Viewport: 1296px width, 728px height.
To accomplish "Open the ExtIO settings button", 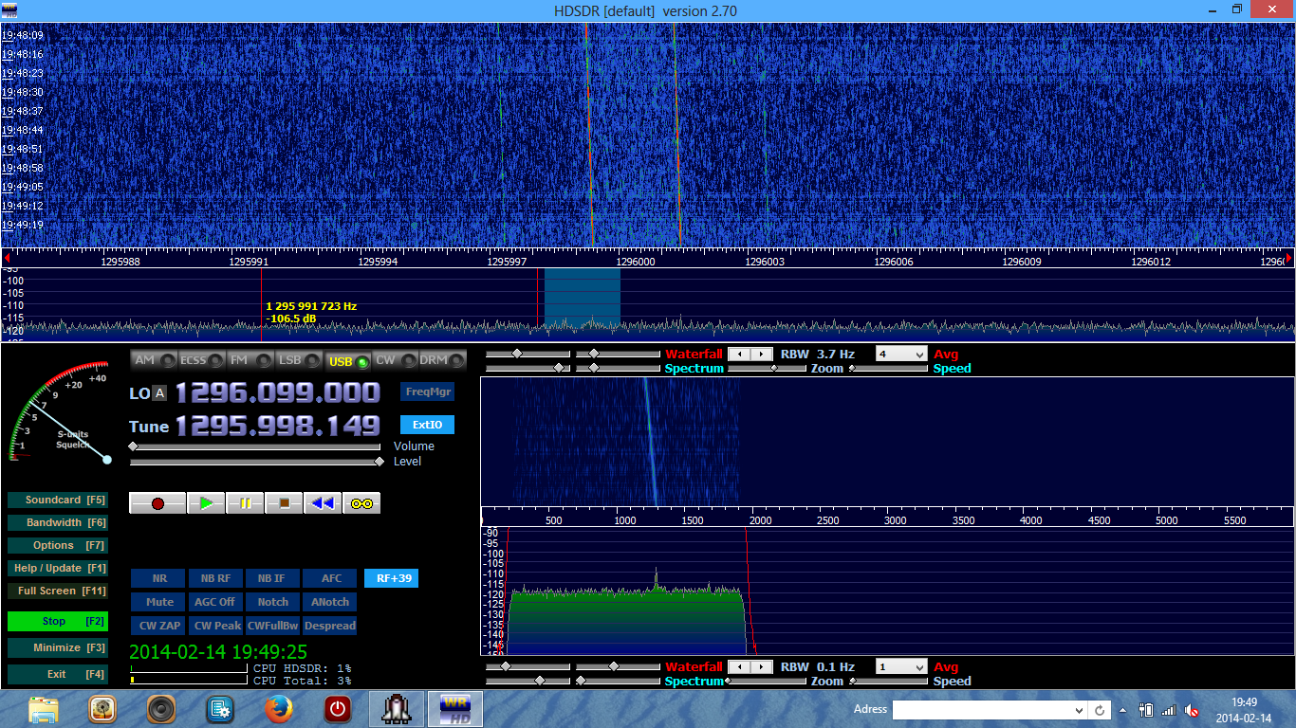I will [x=427, y=425].
